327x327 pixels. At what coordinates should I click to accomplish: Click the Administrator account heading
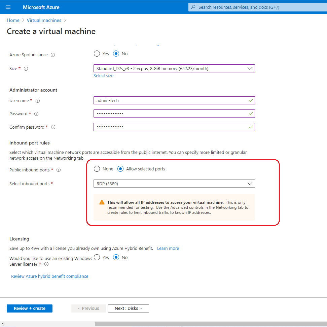pos(33,90)
